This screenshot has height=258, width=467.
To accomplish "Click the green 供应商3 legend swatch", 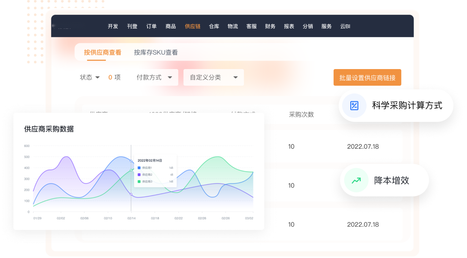I will click(x=139, y=181).
